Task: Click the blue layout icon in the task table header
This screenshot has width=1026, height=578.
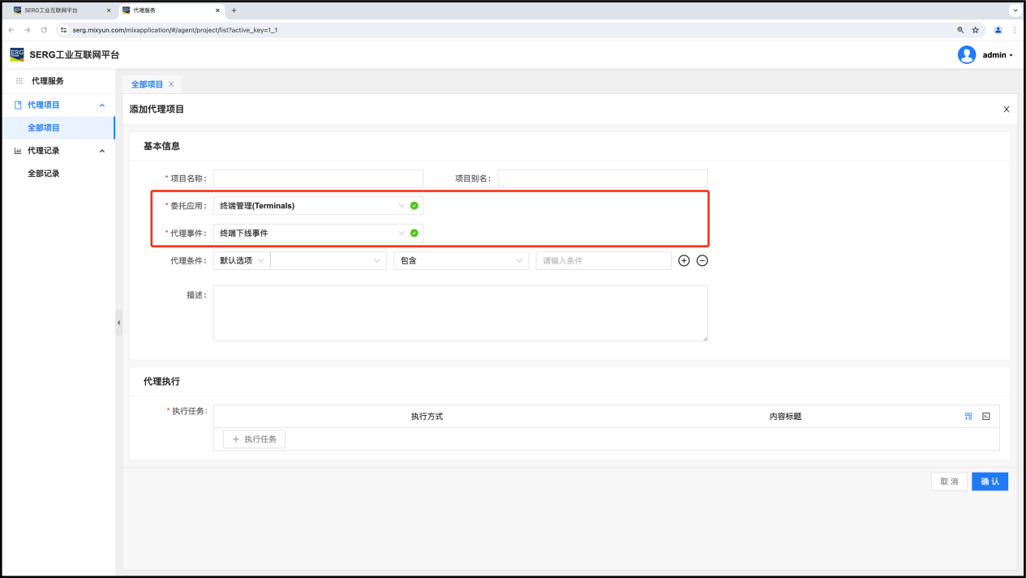Action: pyautogui.click(x=968, y=416)
